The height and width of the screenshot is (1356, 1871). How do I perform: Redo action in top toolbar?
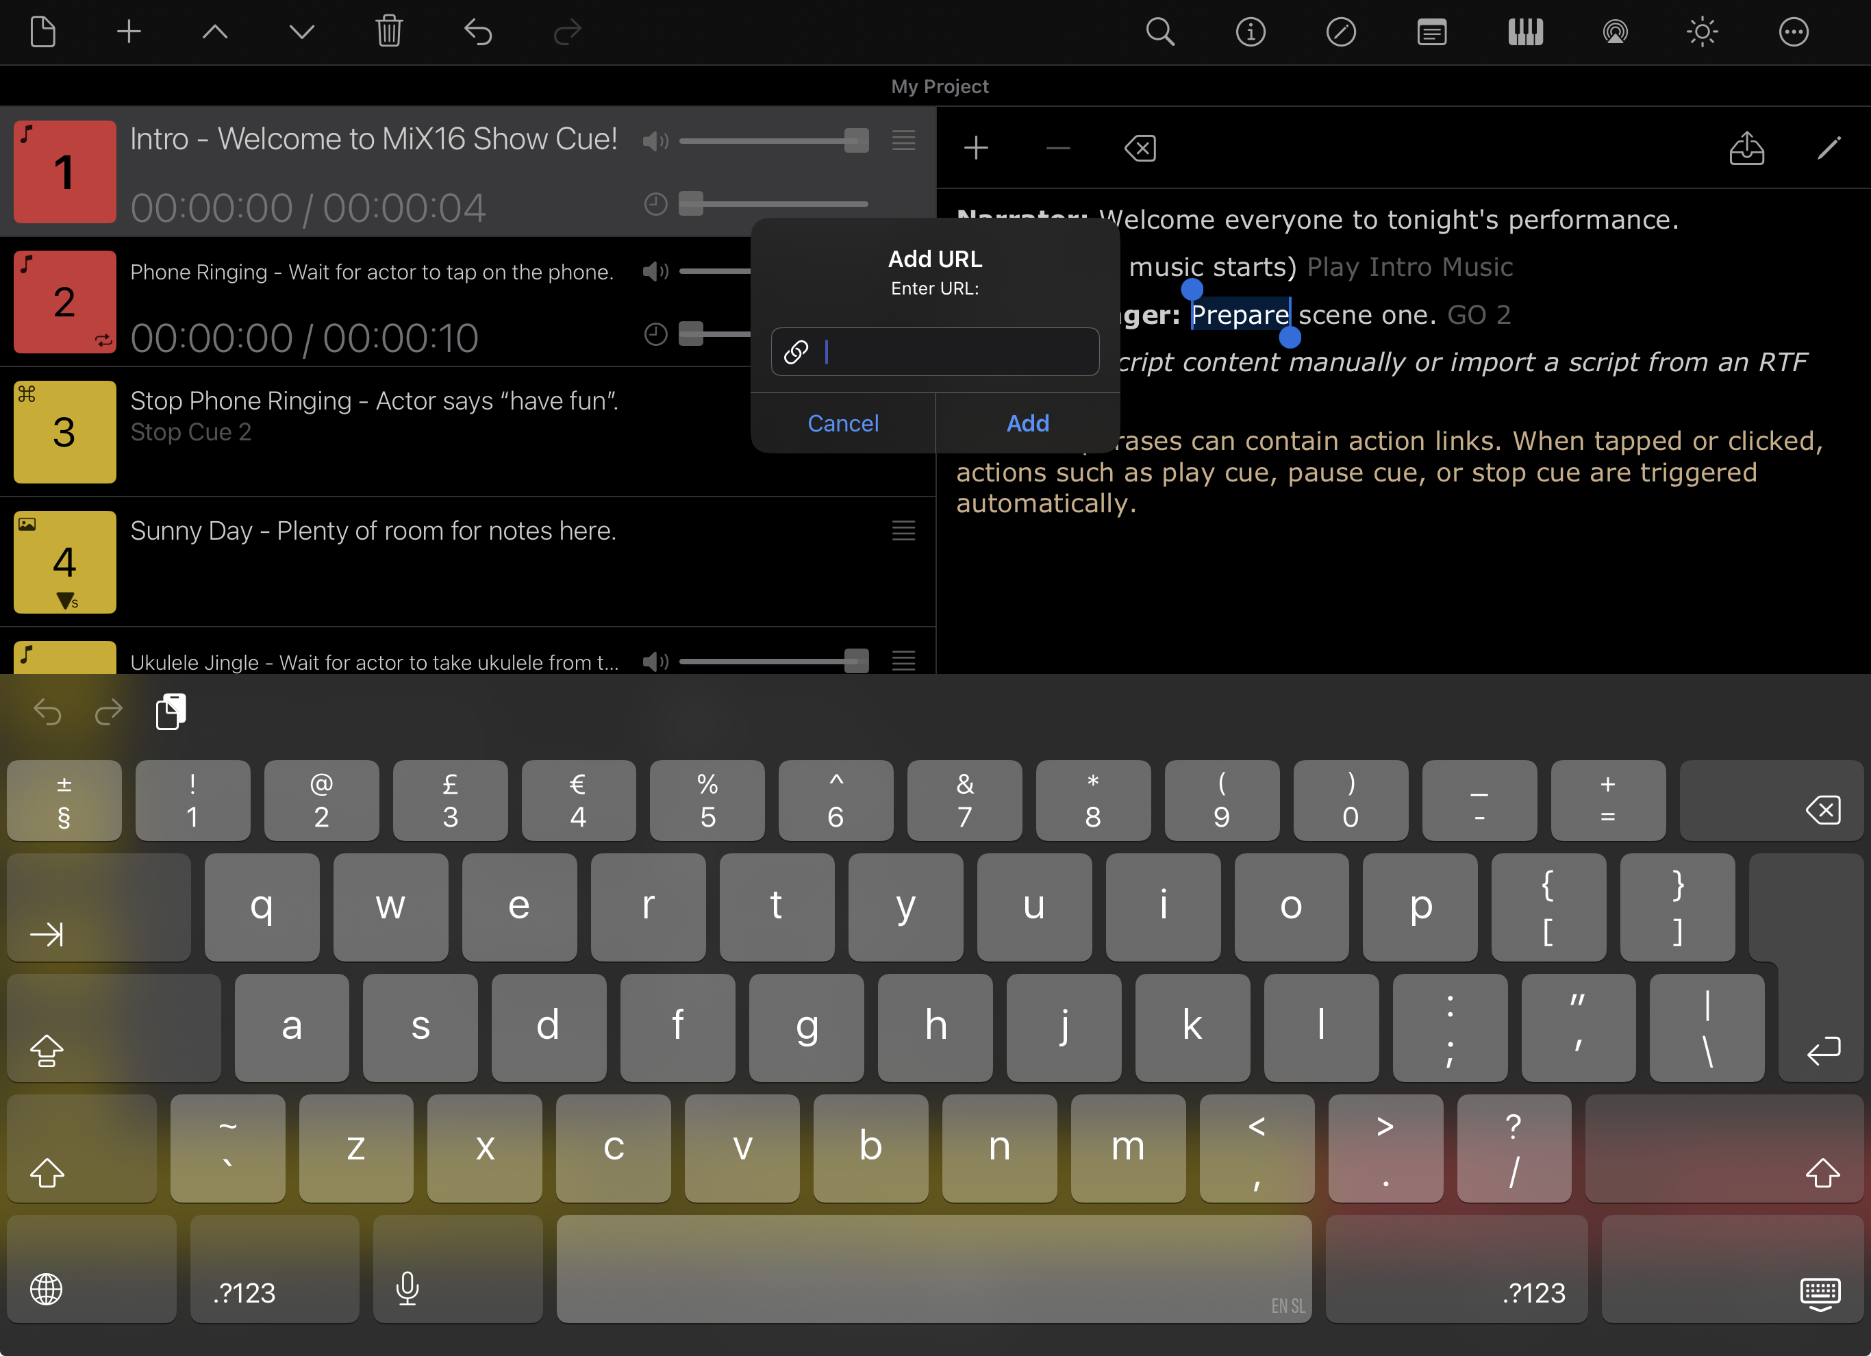(567, 32)
